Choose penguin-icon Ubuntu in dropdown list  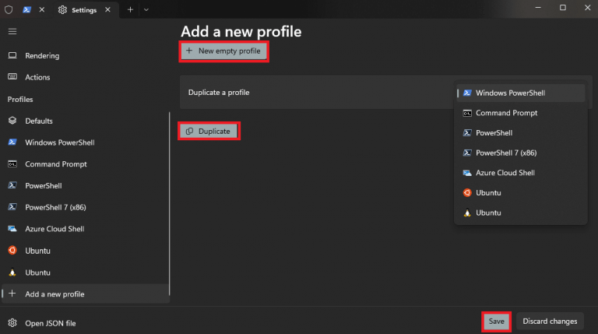click(521, 213)
